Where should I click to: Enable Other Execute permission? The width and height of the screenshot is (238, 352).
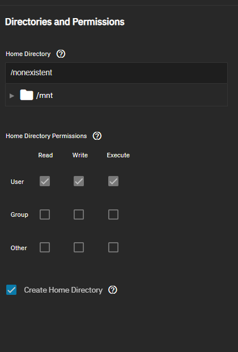pos(113,247)
